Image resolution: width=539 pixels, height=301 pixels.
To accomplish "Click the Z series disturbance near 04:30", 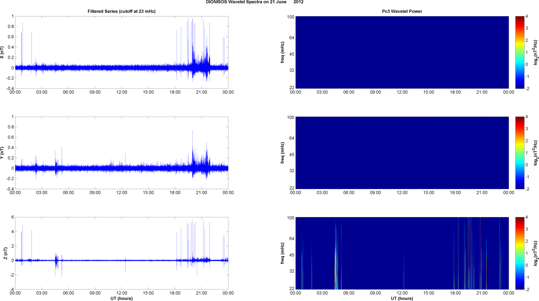I will [56, 263].
